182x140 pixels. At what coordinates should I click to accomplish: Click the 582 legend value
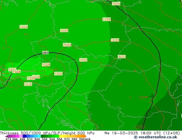(x=74, y=139)
